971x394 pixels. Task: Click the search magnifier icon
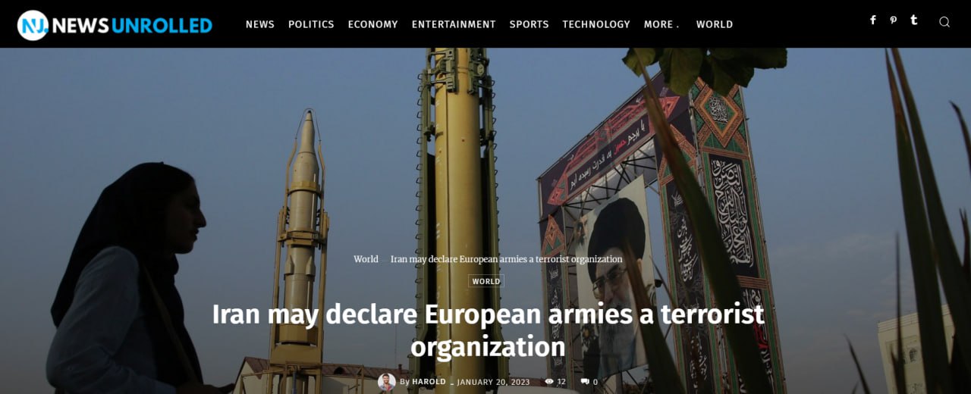point(944,22)
